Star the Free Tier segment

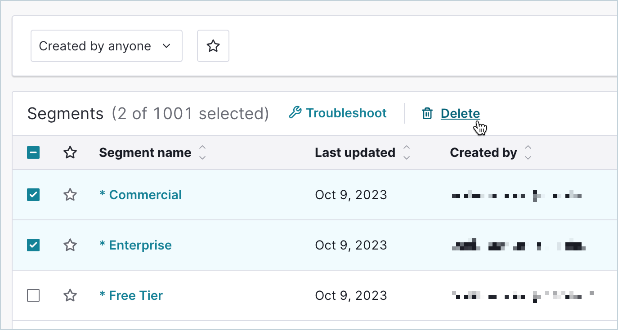(x=70, y=295)
